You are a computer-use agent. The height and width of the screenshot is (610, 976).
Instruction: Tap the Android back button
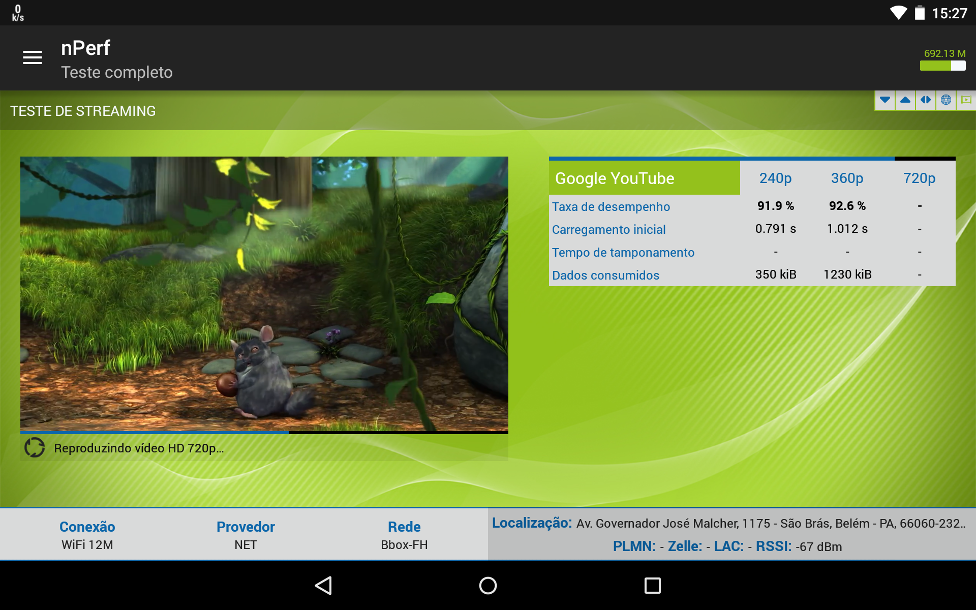pyautogui.click(x=323, y=586)
